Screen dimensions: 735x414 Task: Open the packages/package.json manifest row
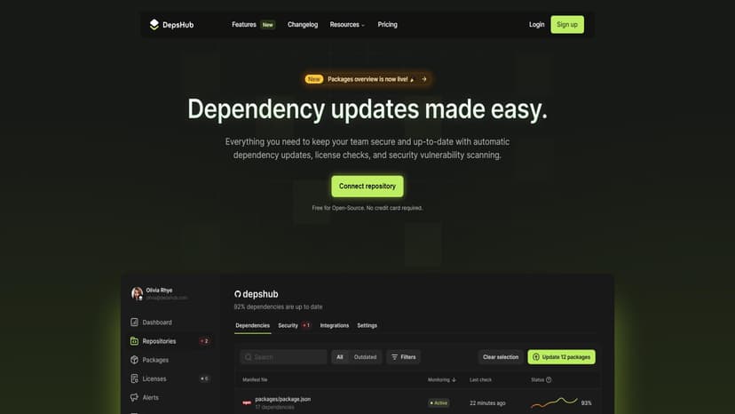click(417, 402)
